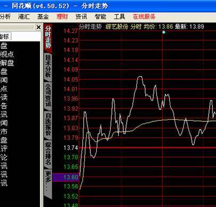Viewport: 216px width, 207px height.
Task: Click the 14.23 price axis label
Action: 71,40
